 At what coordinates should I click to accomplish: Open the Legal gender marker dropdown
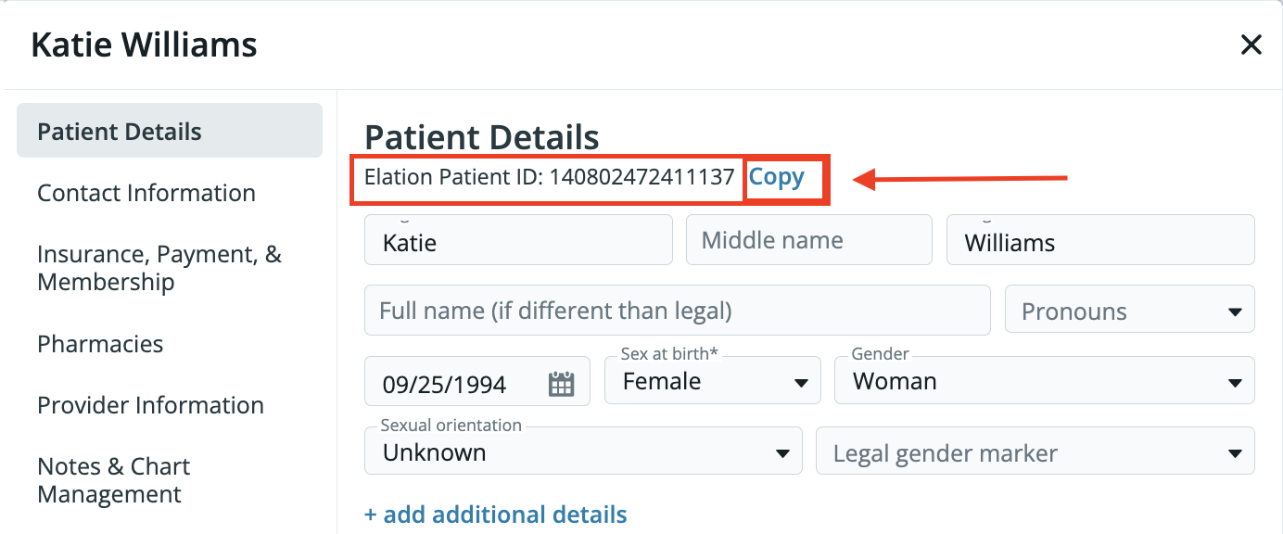(1035, 453)
